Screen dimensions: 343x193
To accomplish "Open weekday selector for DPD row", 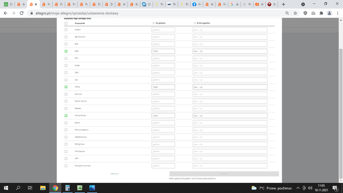I will coord(230,51).
